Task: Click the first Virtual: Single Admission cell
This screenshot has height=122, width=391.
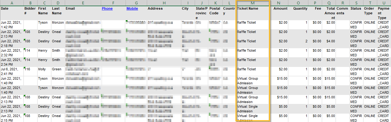Action: pyautogui.click(x=253, y=109)
